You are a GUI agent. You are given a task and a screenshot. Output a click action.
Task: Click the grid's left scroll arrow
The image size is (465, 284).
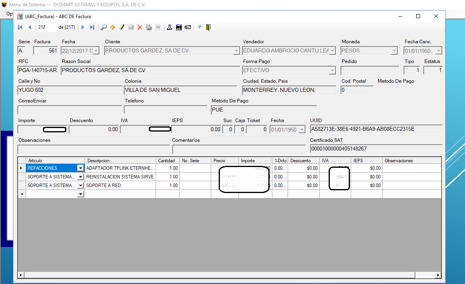(20, 275)
